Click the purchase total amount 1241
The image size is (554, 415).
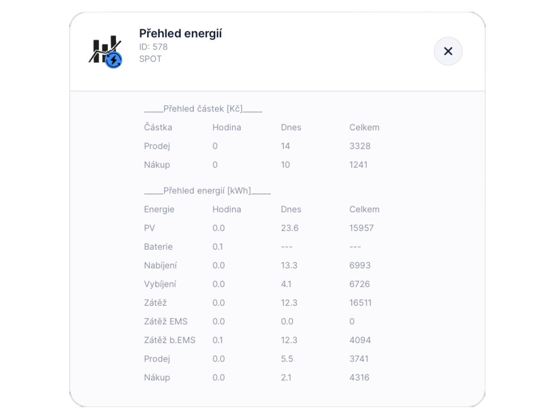pyautogui.click(x=358, y=165)
